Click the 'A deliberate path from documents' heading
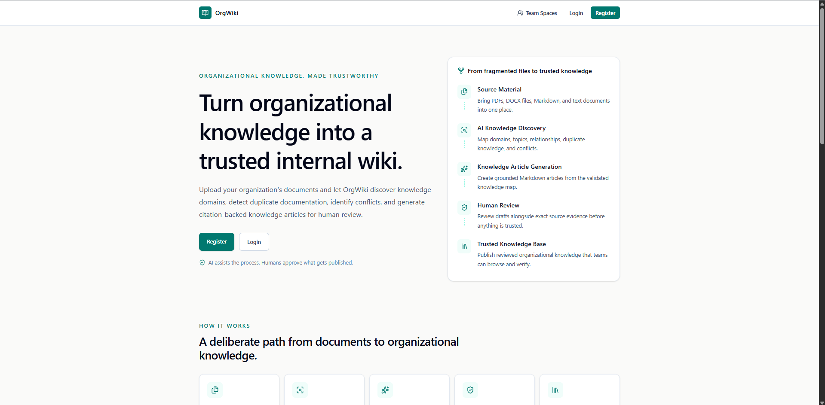 [x=329, y=349]
